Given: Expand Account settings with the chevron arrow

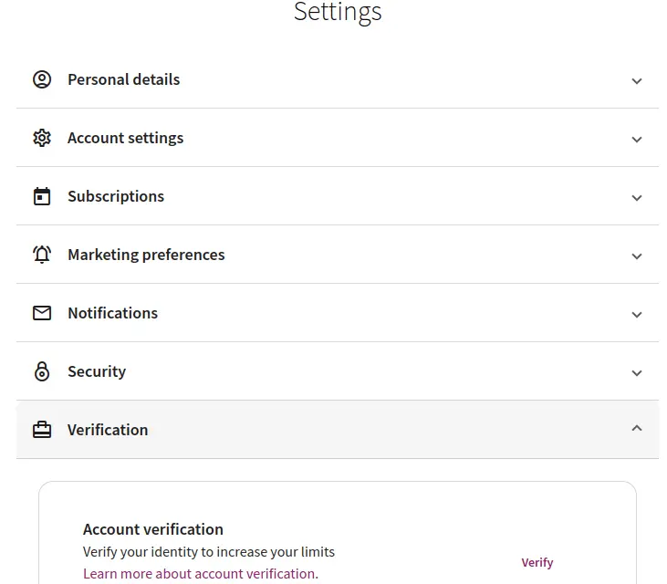Looking at the screenshot, I should click(x=637, y=139).
